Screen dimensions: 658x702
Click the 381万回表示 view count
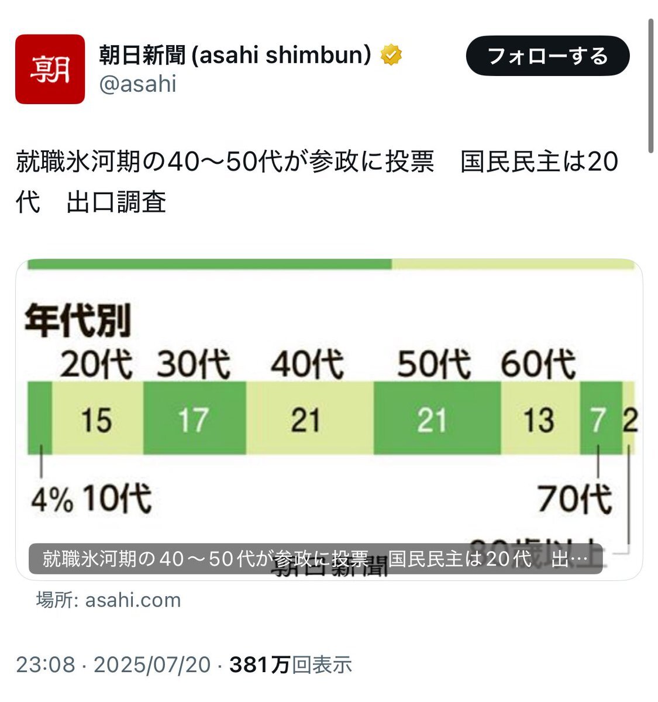click(x=291, y=665)
